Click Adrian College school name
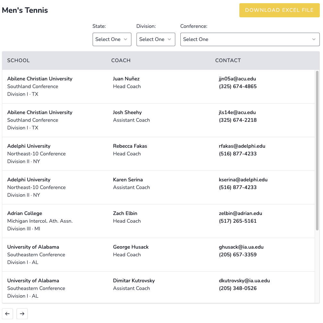Screen dimensions: 323x323 coord(25,213)
